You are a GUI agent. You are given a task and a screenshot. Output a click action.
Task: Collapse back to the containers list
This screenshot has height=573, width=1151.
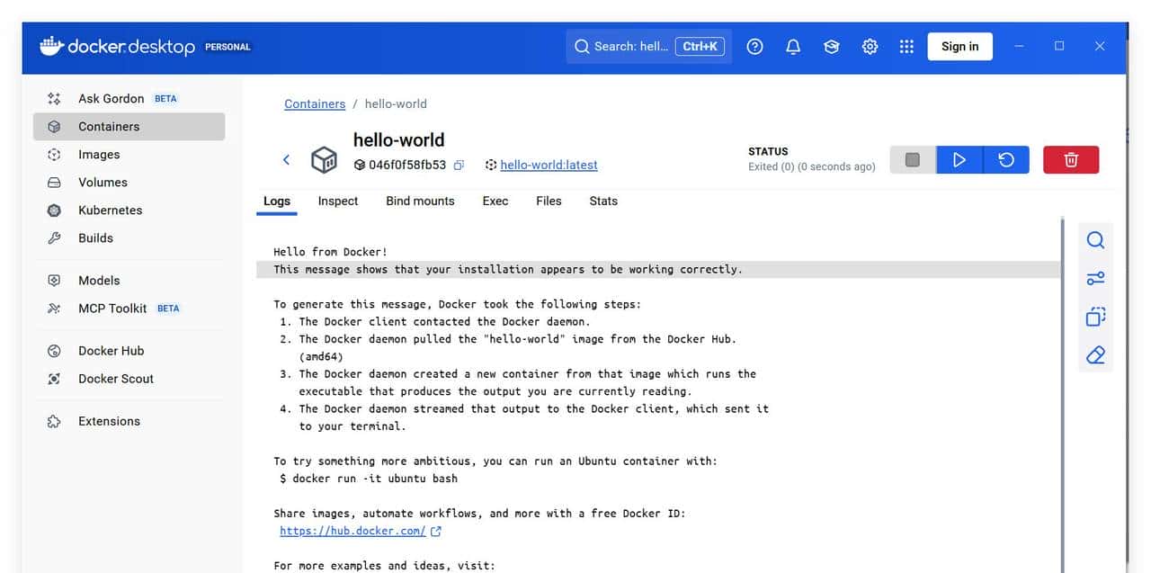tap(286, 159)
